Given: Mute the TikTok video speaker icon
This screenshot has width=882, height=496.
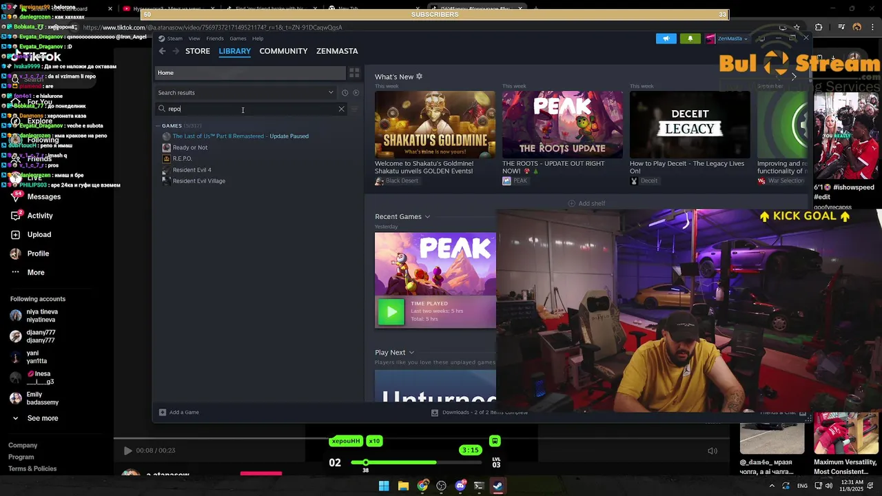Looking at the screenshot, I should pos(712,451).
